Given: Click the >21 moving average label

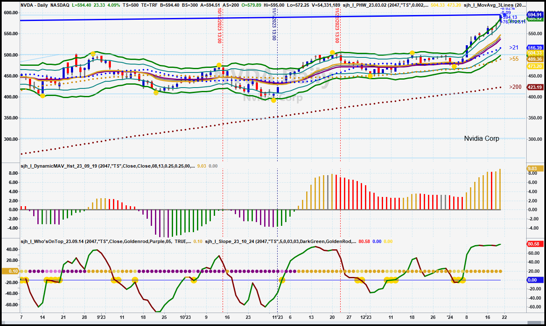Looking at the screenshot, I should pos(514,48).
